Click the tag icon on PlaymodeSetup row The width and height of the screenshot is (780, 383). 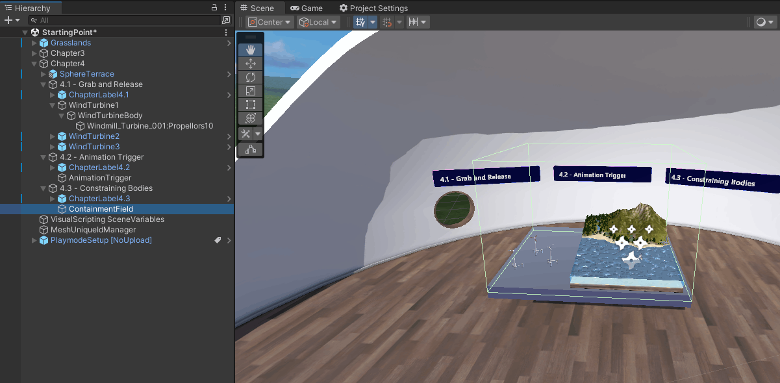pyautogui.click(x=219, y=240)
